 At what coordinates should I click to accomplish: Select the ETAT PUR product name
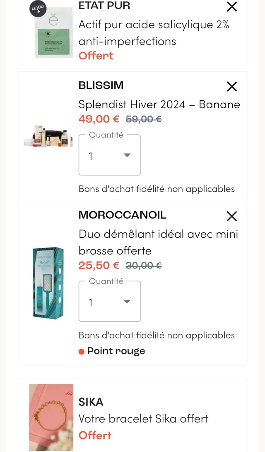[104, 6]
